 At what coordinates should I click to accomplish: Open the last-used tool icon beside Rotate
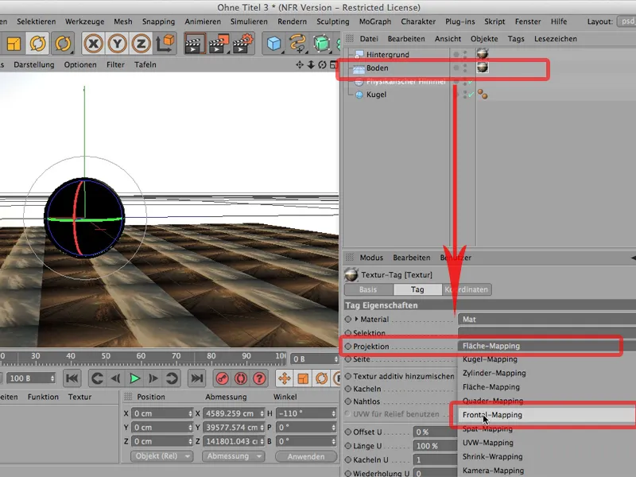pyautogui.click(x=63, y=44)
